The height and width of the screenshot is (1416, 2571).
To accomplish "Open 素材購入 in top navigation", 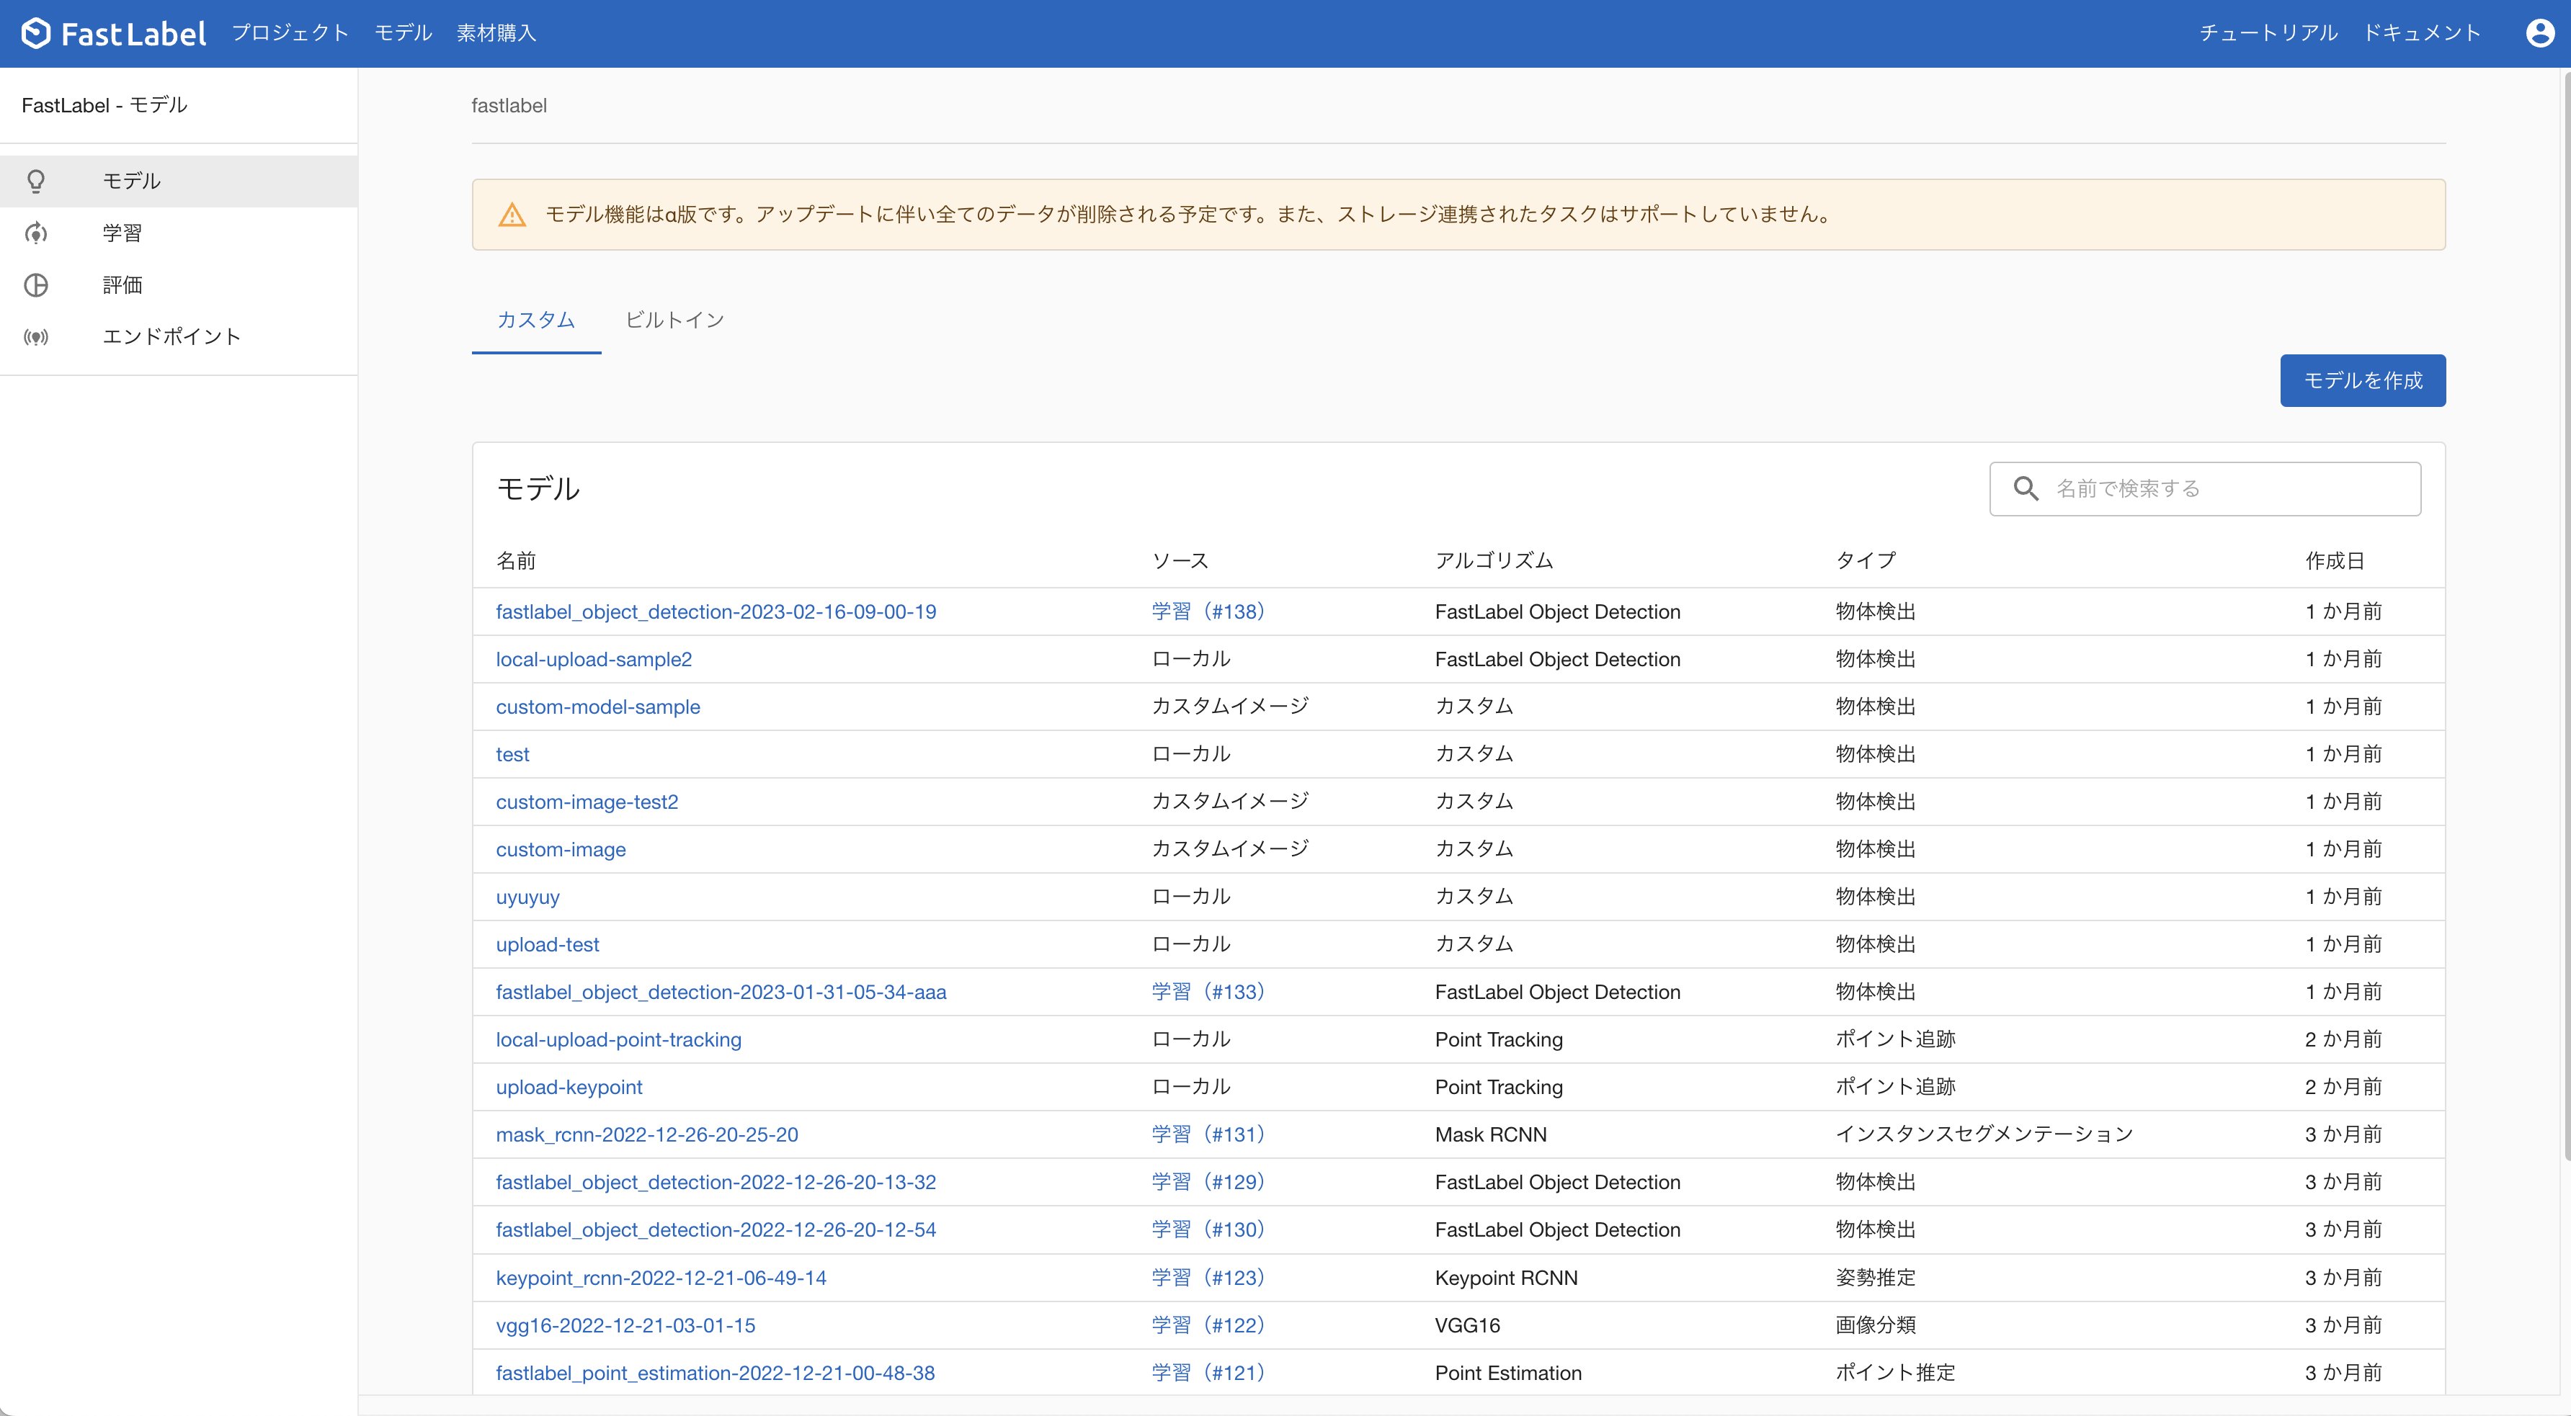I will 496,33.
